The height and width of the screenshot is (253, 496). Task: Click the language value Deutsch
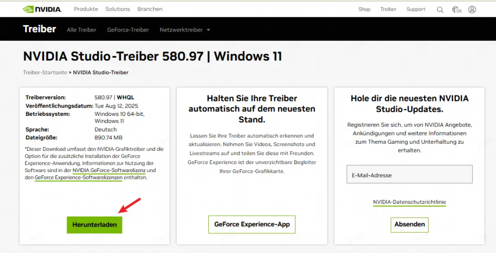[x=106, y=129]
